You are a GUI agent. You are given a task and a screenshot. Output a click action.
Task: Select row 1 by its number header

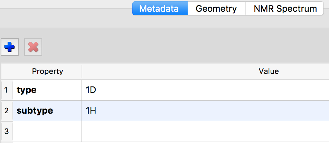6,90
